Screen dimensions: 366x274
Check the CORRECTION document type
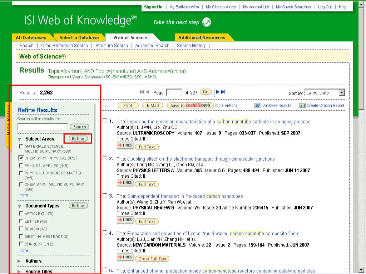(x=21, y=244)
